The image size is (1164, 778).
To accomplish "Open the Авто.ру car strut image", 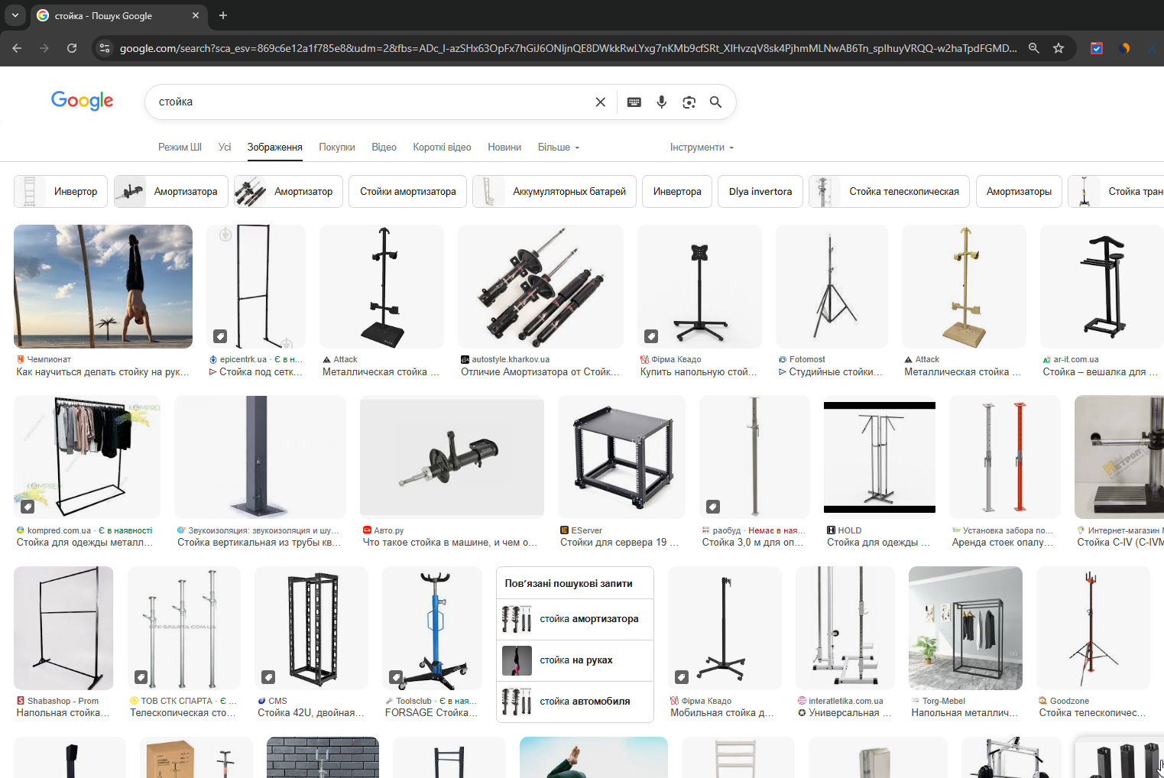I will click(452, 457).
